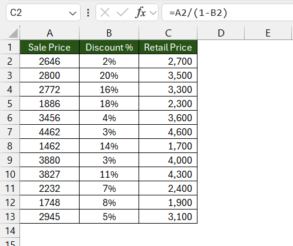Click the Name Box showing C2
This screenshot has width=293, height=246.
43,12
